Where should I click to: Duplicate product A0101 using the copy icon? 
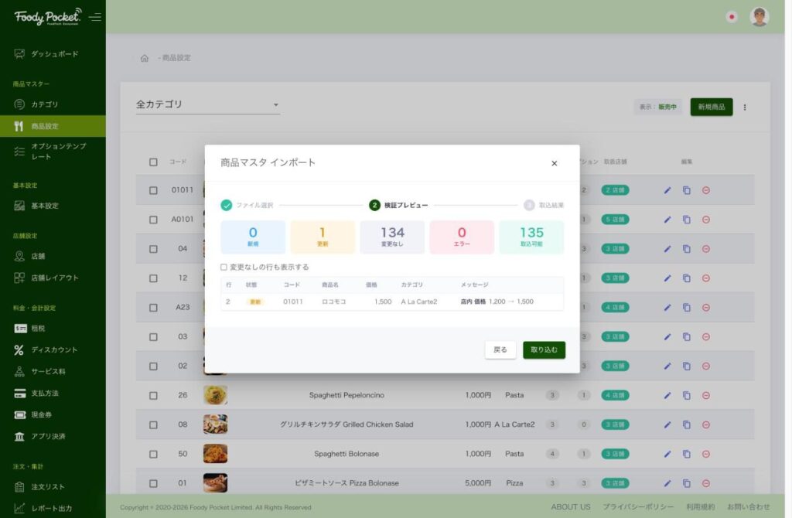click(x=687, y=220)
